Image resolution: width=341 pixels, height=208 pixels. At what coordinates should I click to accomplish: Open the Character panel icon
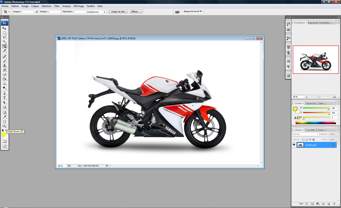tap(288, 61)
